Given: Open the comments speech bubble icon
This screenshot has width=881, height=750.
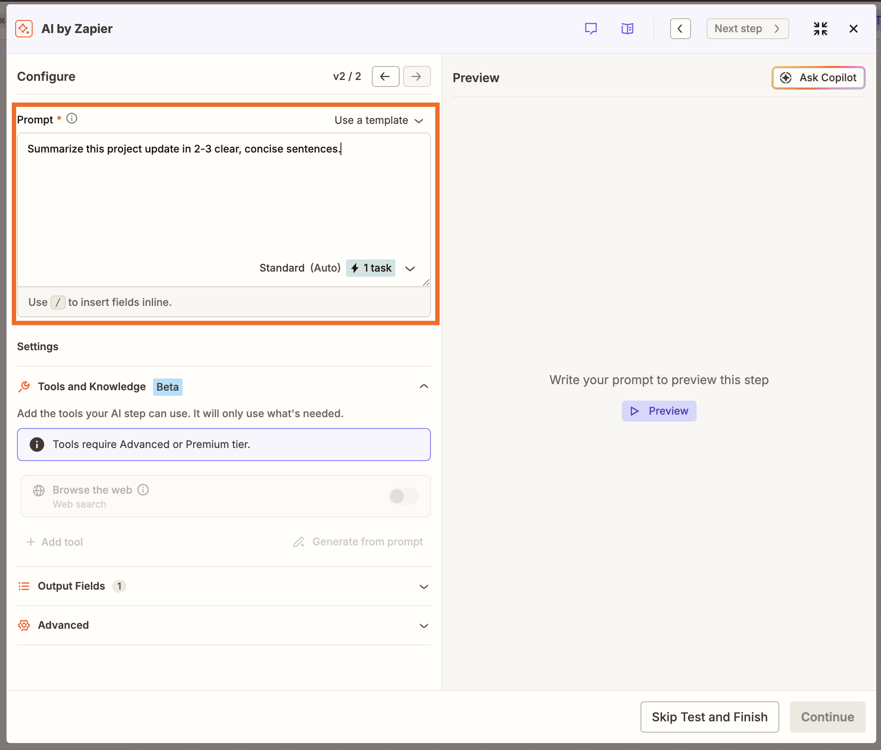Looking at the screenshot, I should [x=591, y=29].
